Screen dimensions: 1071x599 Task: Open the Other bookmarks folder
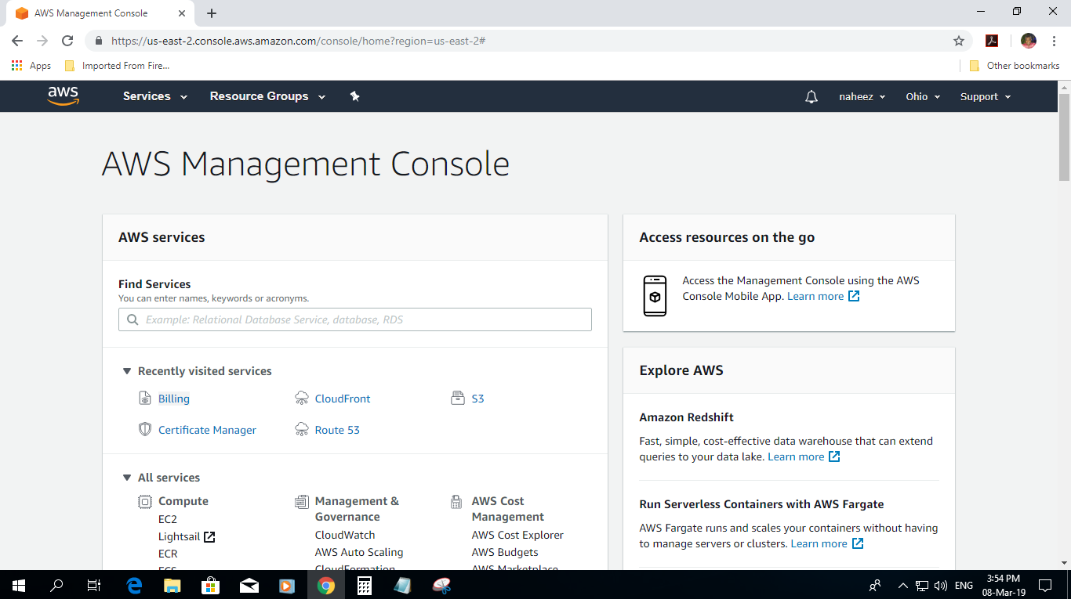click(x=1015, y=66)
